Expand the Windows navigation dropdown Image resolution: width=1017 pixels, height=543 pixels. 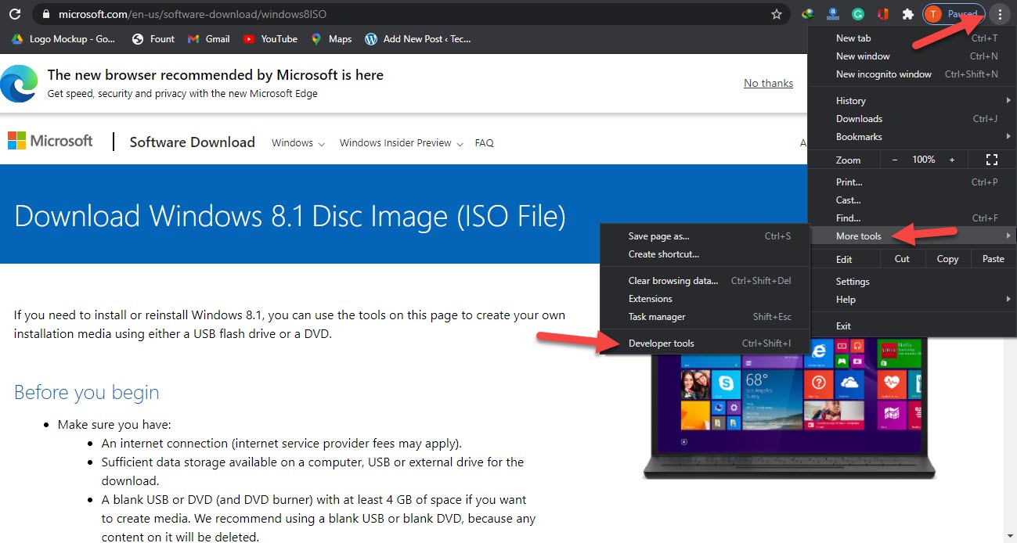tap(298, 143)
